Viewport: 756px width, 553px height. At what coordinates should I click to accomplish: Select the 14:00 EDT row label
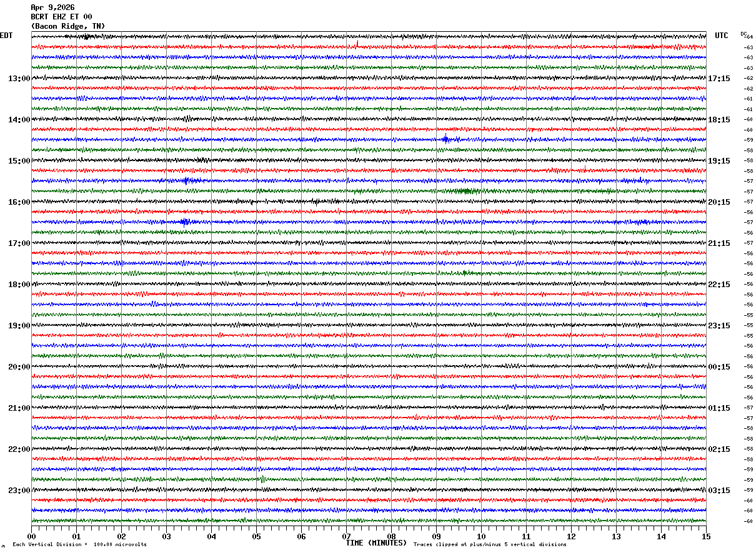coord(19,120)
